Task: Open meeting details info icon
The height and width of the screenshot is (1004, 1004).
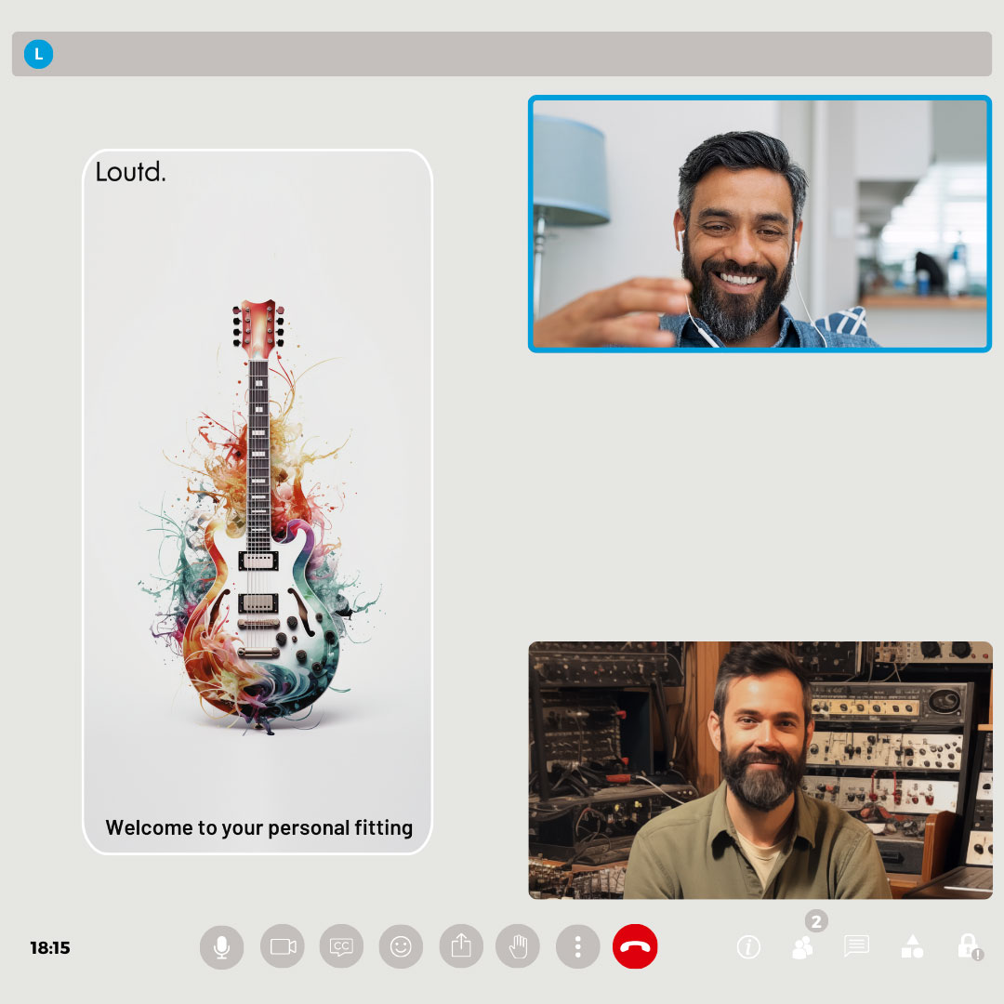Action: coord(748,946)
